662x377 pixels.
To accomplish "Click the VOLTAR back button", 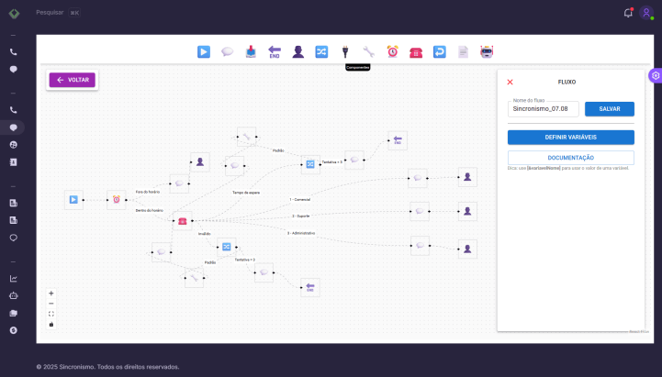I will tap(72, 80).
